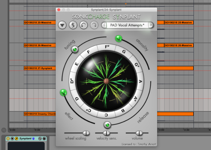Toggle the A key on note ring
The height and width of the screenshot is (150, 211).
click(141, 81)
